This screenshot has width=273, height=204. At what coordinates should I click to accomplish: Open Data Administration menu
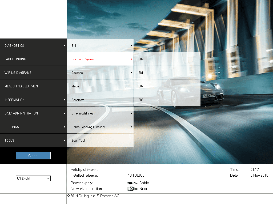pyautogui.click(x=33, y=113)
